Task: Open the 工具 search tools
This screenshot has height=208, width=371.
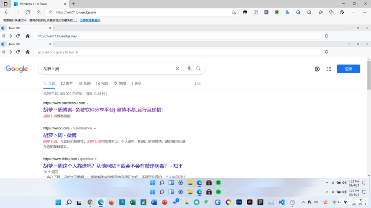Action: pyautogui.click(x=197, y=83)
